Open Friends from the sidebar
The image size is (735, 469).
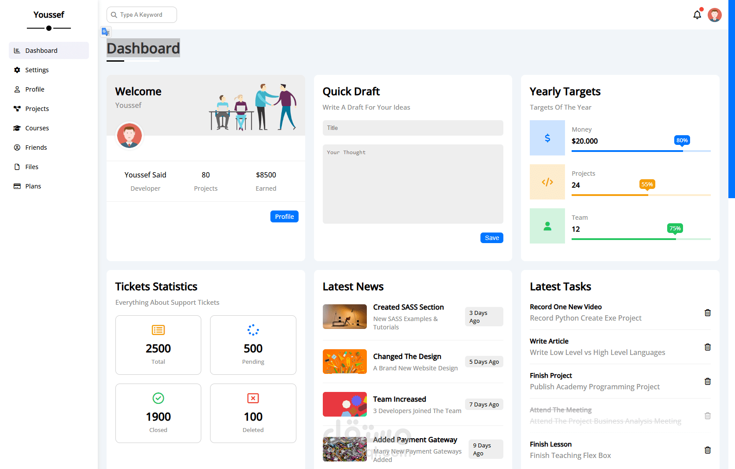pyautogui.click(x=49, y=148)
